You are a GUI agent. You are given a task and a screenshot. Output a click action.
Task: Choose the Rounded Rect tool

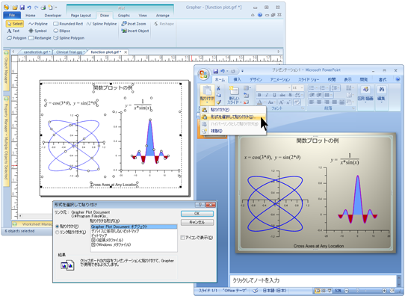tap(68, 24)
